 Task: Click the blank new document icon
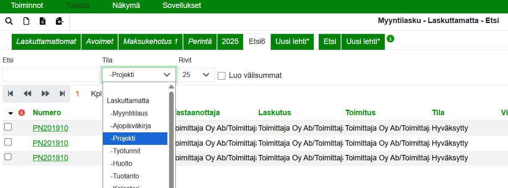pyautogui.click(x=26, y=21)
